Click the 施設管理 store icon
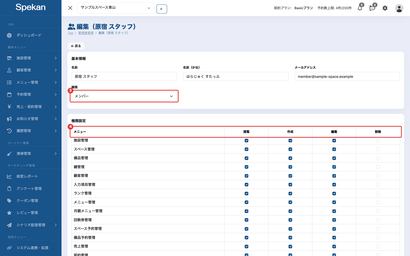 coord(9,58)
